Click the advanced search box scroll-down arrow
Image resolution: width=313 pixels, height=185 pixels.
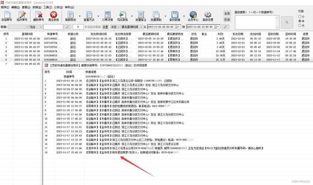[x=277, y=27]
